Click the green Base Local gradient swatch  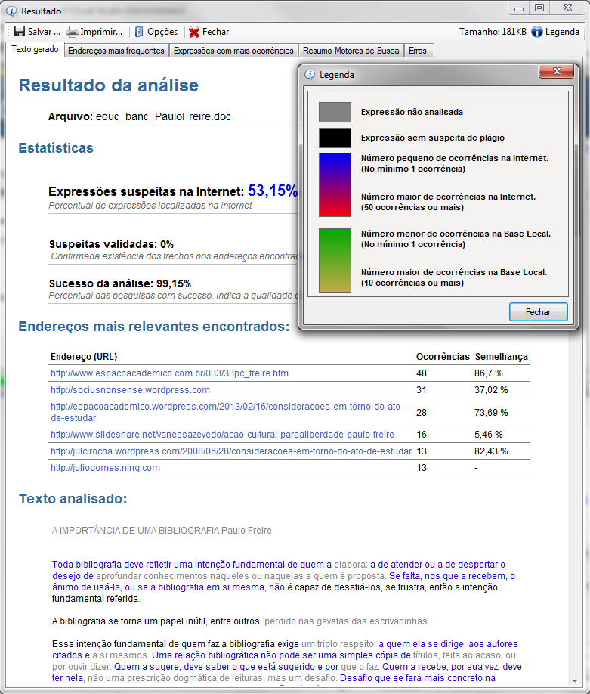click(335, 260)
